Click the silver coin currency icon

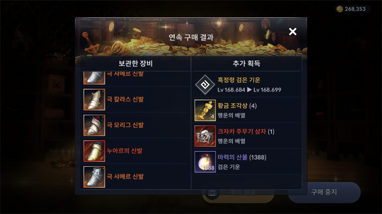(340, 9)
